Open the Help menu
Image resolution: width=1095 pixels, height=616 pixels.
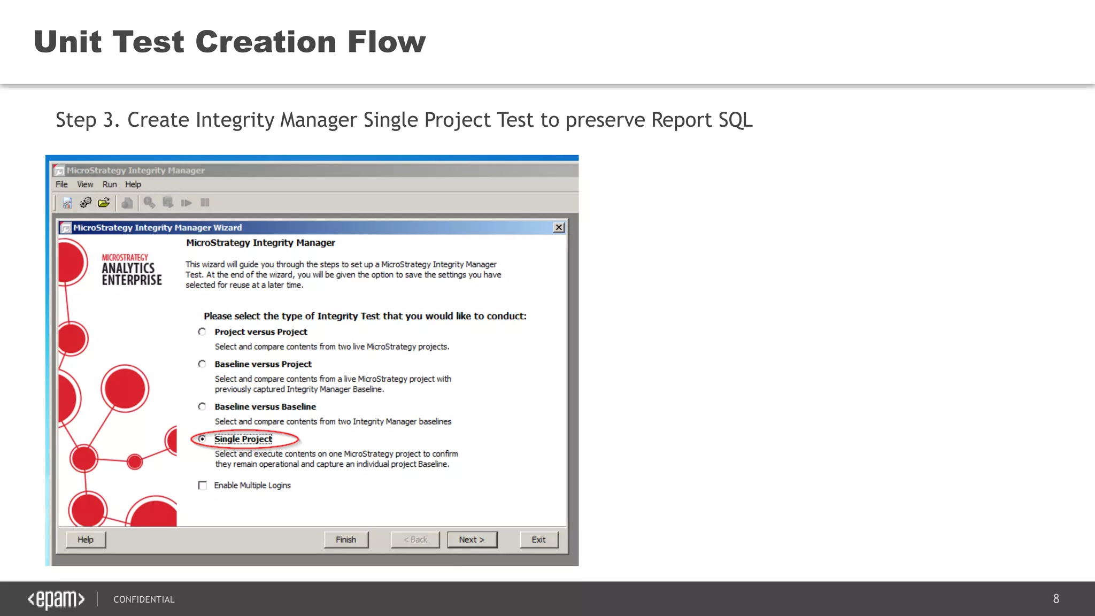[133, 184]
